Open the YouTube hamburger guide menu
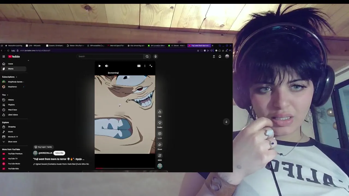 (4, 56)
